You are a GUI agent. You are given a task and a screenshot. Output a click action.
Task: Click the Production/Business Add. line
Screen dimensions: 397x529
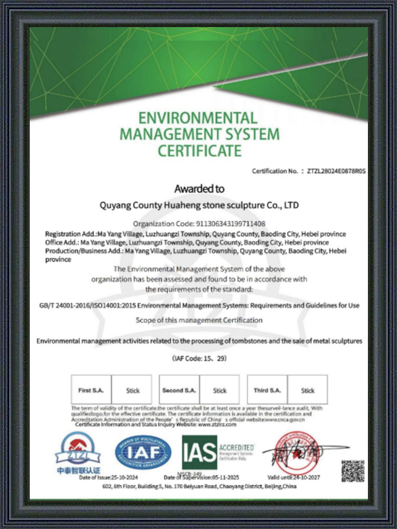[196, 255]
